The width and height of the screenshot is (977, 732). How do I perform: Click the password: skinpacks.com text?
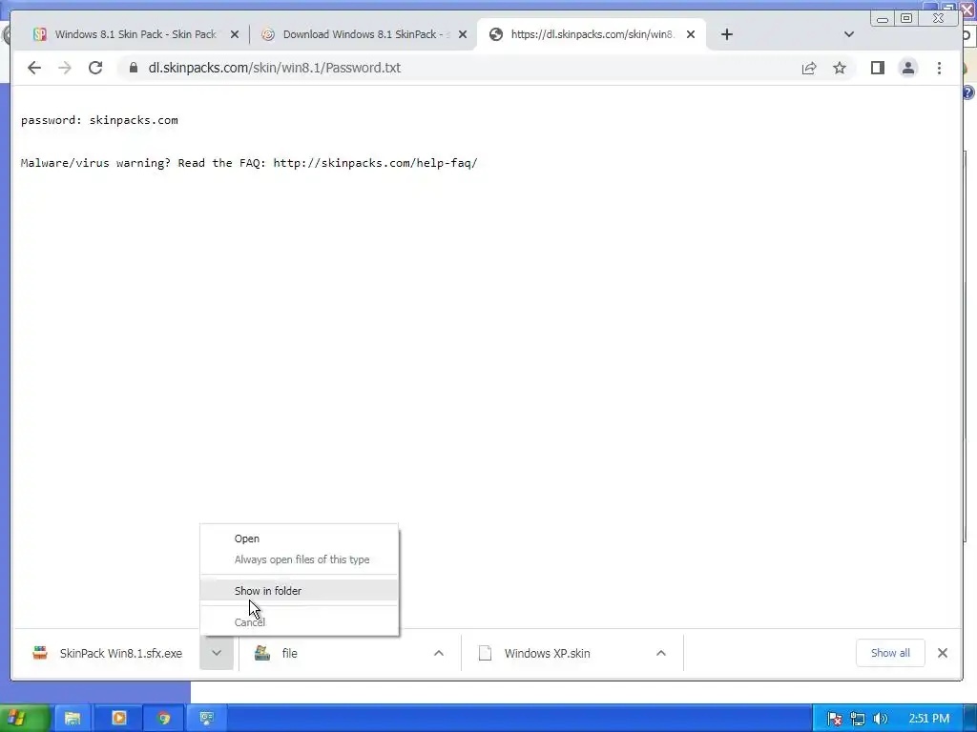point(99,120)
